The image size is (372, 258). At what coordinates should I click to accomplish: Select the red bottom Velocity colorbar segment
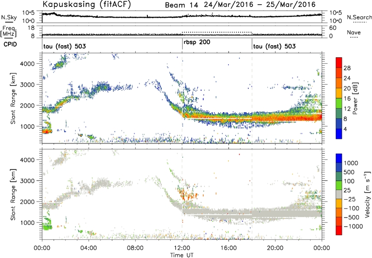pos(339,231)
